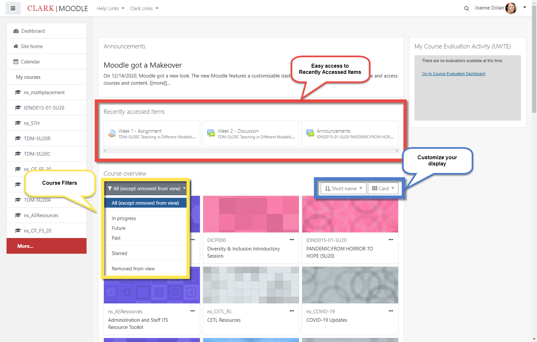Choose the In progress filter option
Image resolution: width=537 pixels, height=342 pixels.
[x=145, y=218]
